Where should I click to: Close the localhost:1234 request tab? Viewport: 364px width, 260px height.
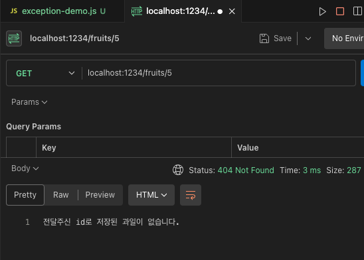[x=232, y=11]
